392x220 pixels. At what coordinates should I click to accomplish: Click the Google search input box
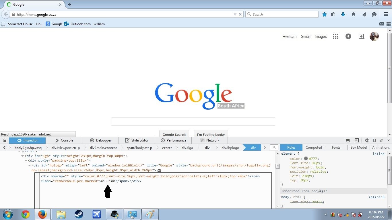point(193,121)
